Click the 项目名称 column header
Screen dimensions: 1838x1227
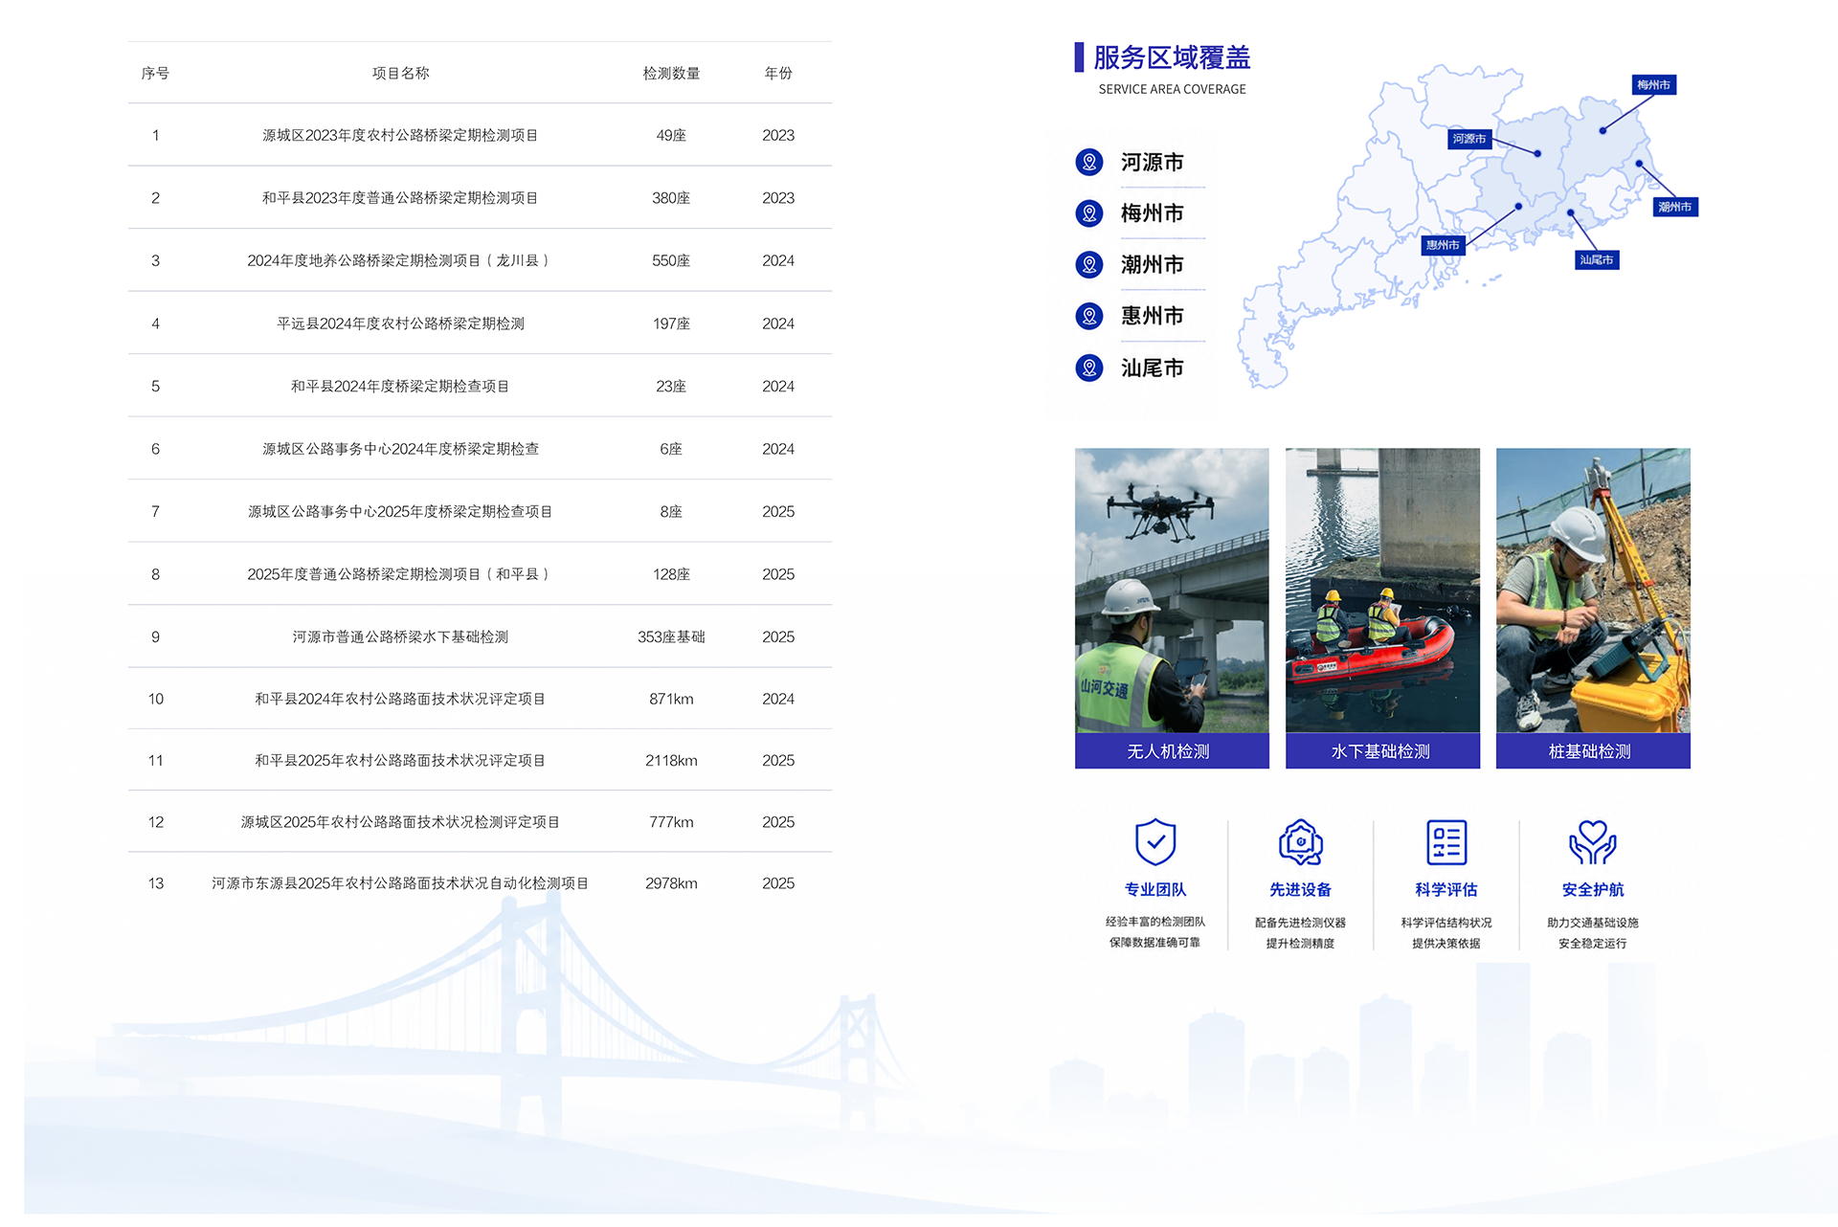tap(400, 73)
